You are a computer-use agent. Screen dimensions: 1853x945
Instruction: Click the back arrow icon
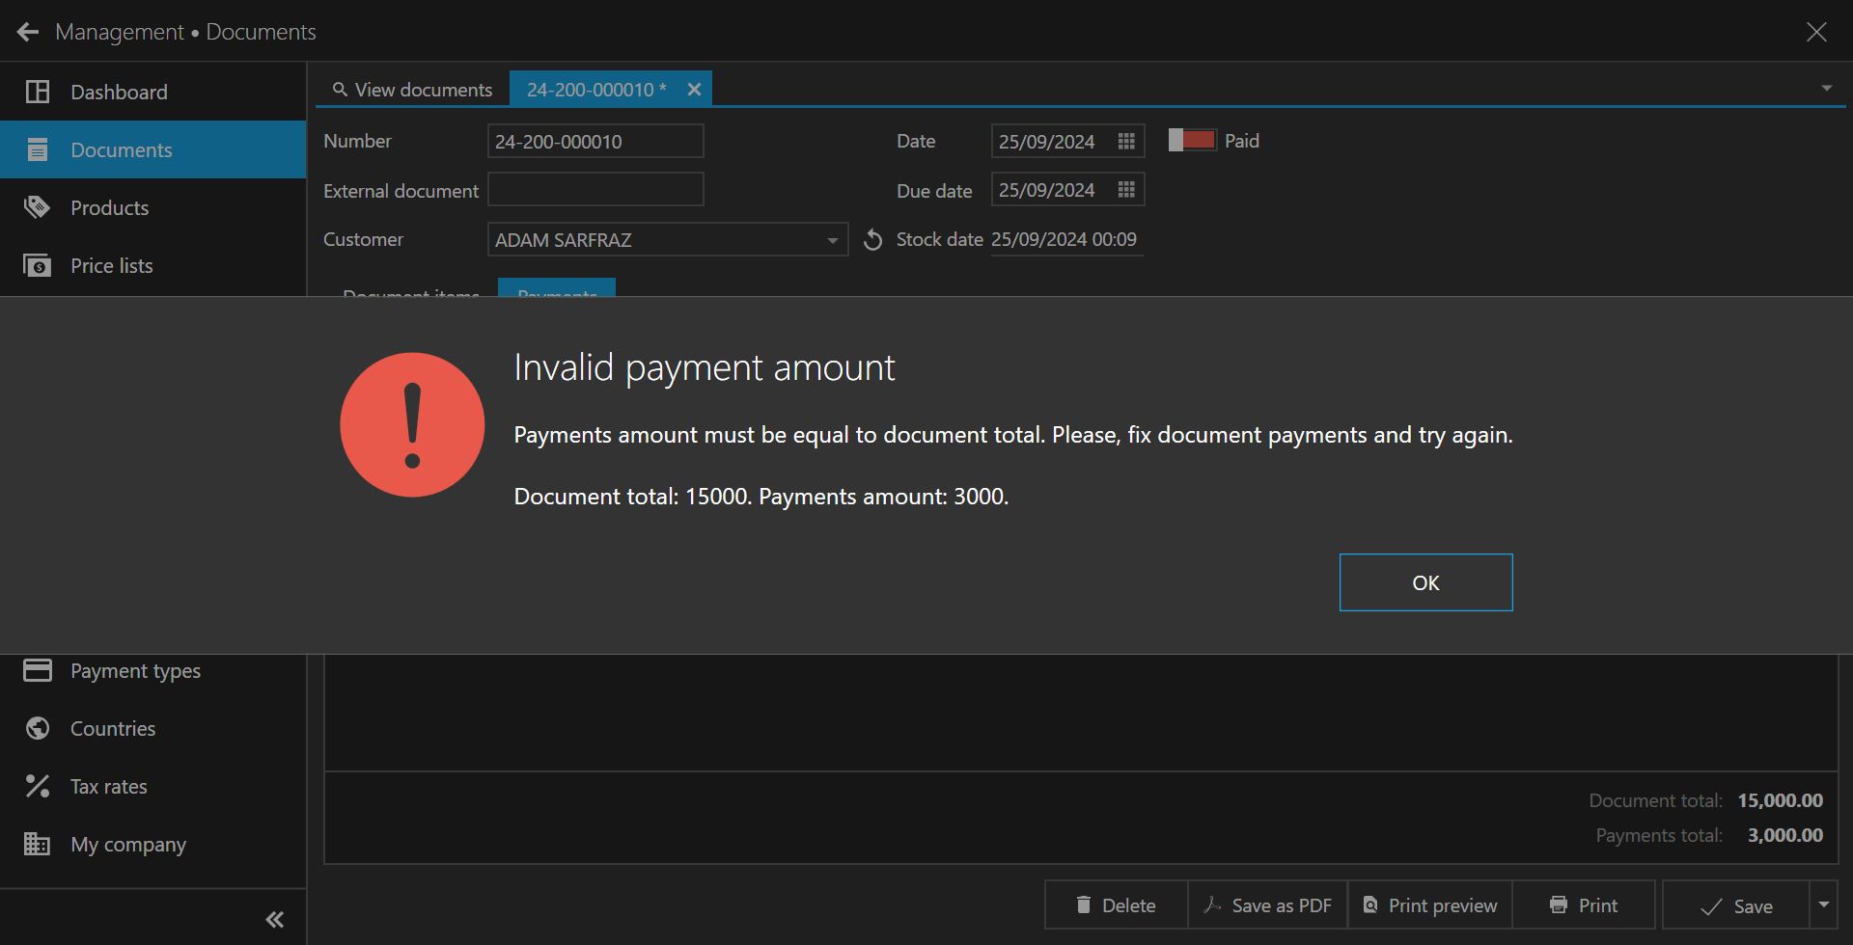pos(28,32)
